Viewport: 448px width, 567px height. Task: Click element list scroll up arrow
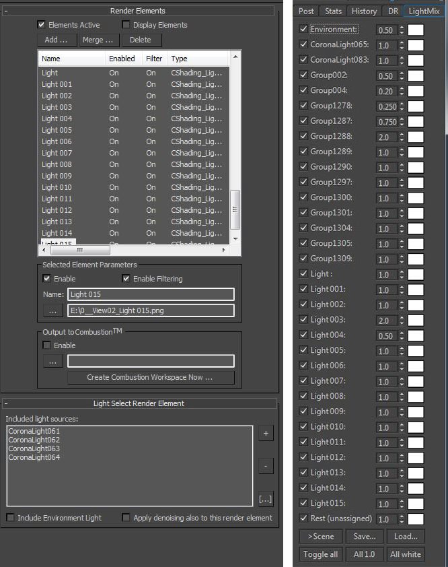(235, 57)
